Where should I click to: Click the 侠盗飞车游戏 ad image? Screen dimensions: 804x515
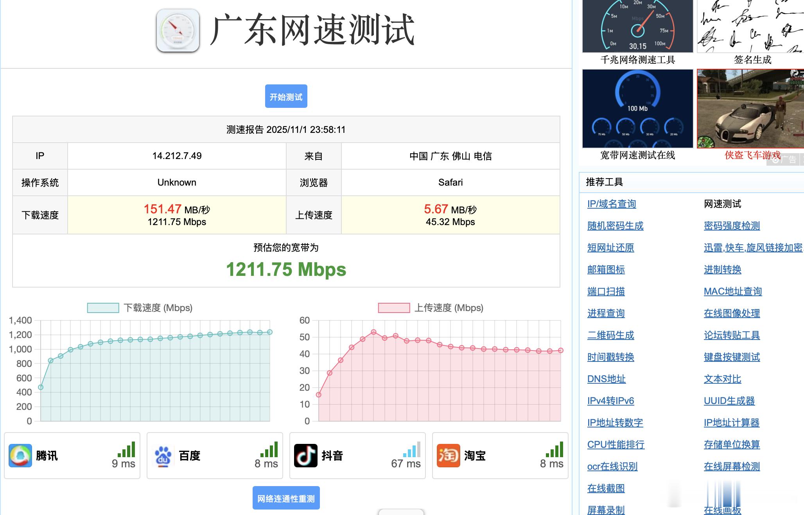click(750, 109)
